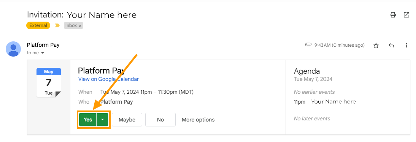
Task: Click the External label tag
Action: (x=38, y=25)
